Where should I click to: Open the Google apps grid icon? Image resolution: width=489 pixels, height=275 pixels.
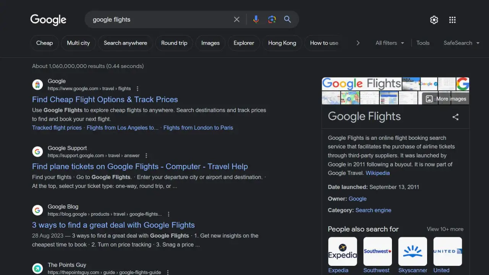[452, 20]
